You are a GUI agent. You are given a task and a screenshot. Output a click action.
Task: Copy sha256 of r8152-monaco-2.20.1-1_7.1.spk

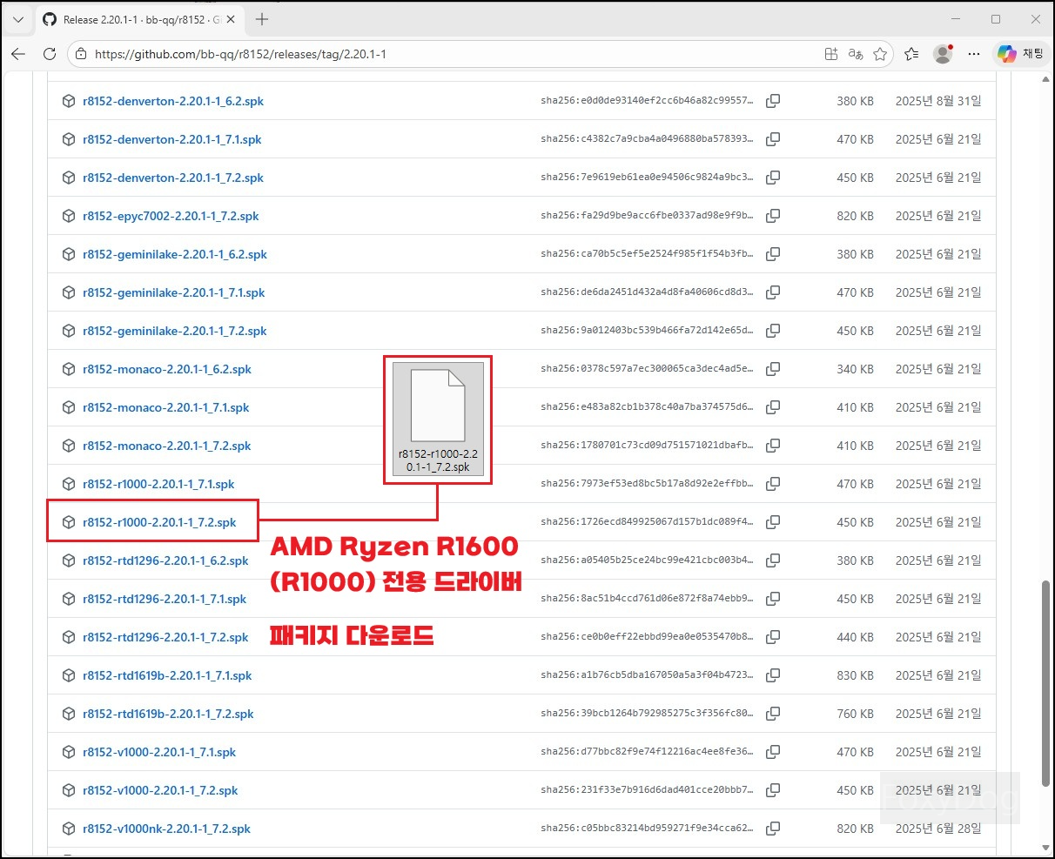(772, 407)
